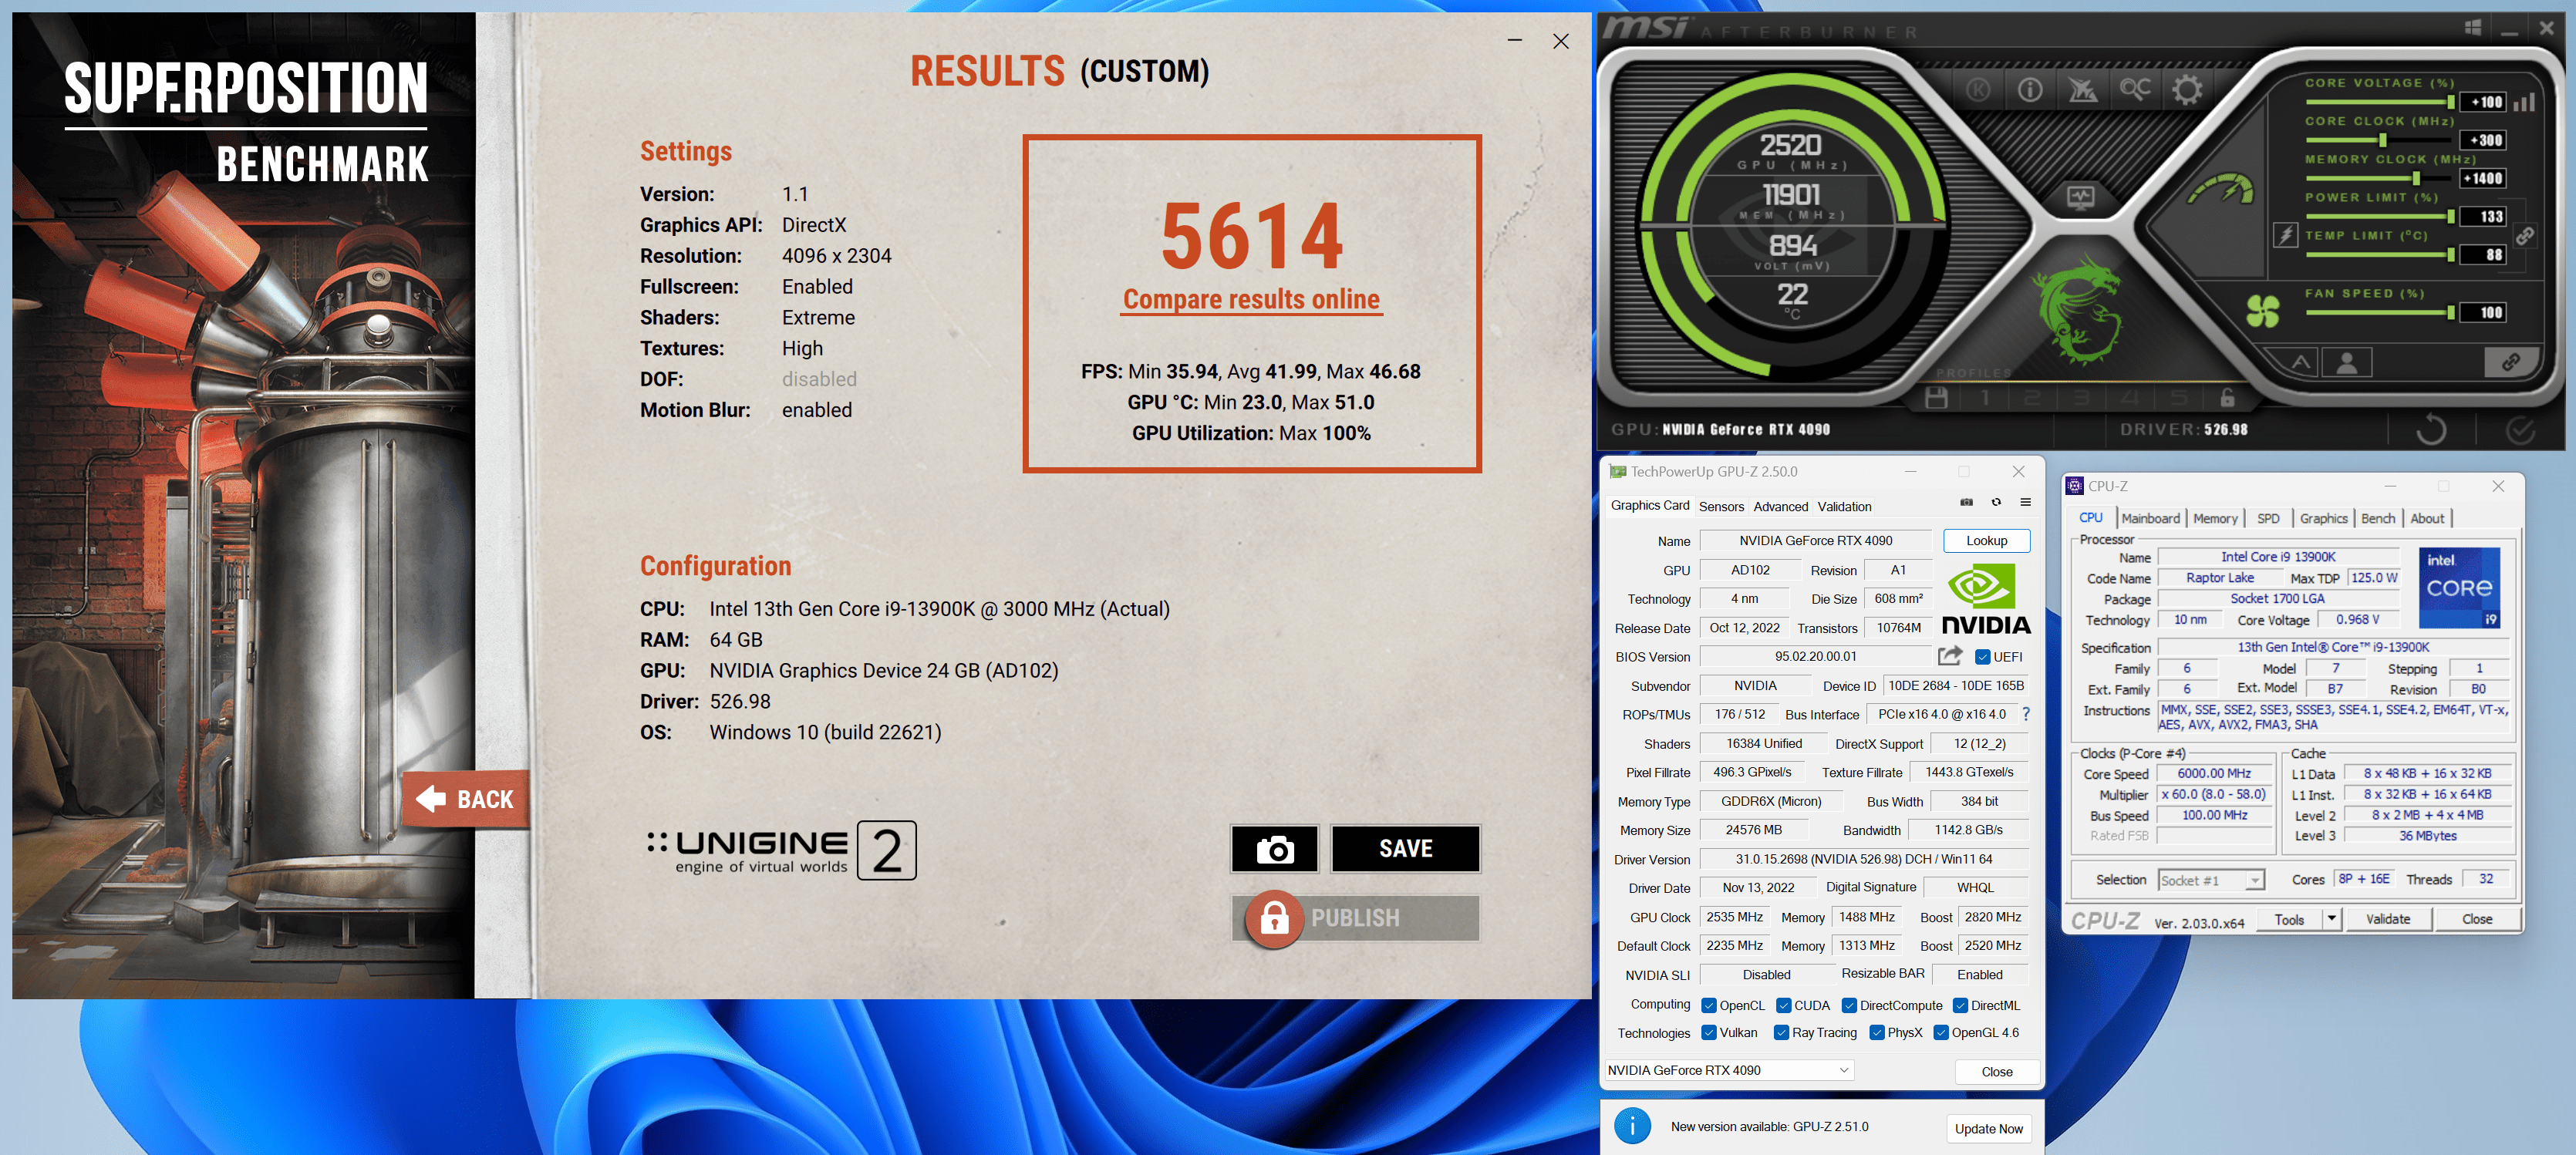
Task: Click the Core Clock slider handle
Action: [x=2383, y=140]
